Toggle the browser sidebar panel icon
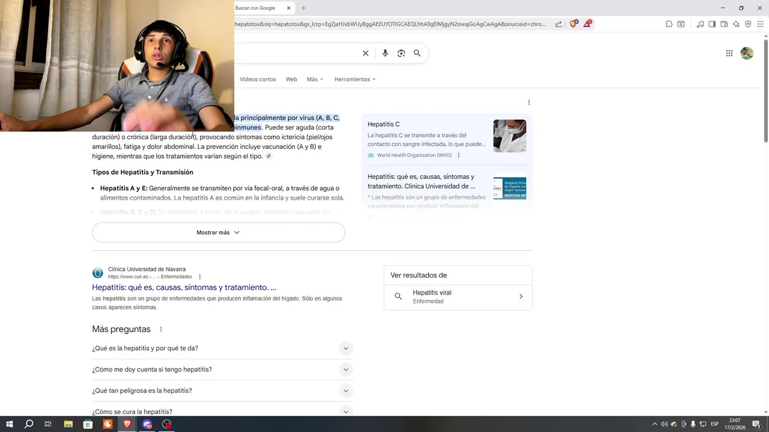 pyautogui.click(x=712, y=24)
